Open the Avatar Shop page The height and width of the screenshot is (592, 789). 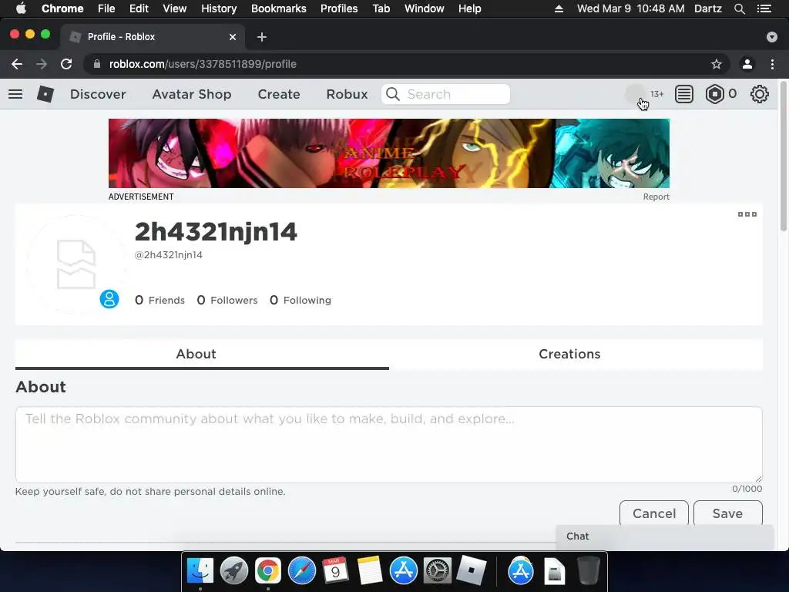point(192,94)
